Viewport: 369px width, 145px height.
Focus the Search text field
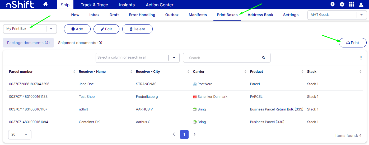click(223, 58)
